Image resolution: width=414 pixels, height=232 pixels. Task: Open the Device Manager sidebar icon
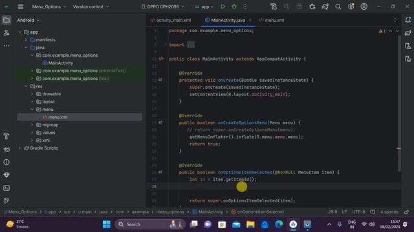click(x=408, y=46)
